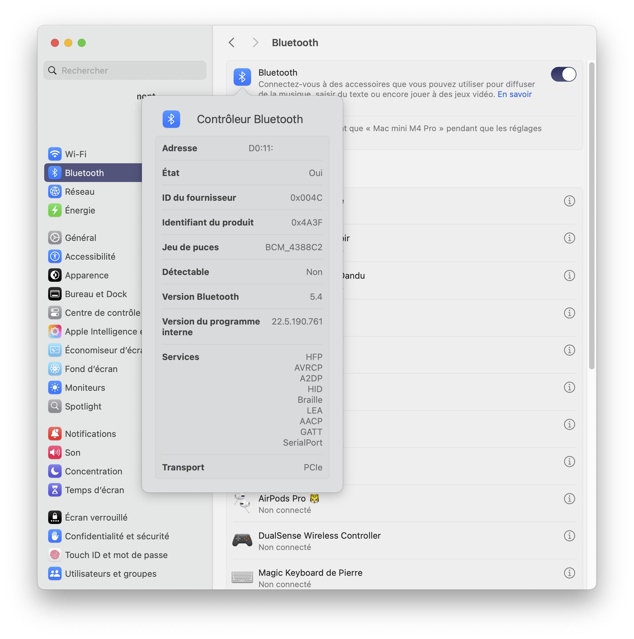The width and height of the screenshot is (634, 639).
Task: Click the Général gear icon
Action: click(x=55, y=238)
